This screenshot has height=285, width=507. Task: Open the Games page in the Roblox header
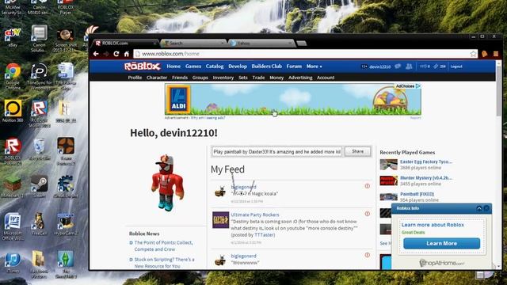coord(193,66)
